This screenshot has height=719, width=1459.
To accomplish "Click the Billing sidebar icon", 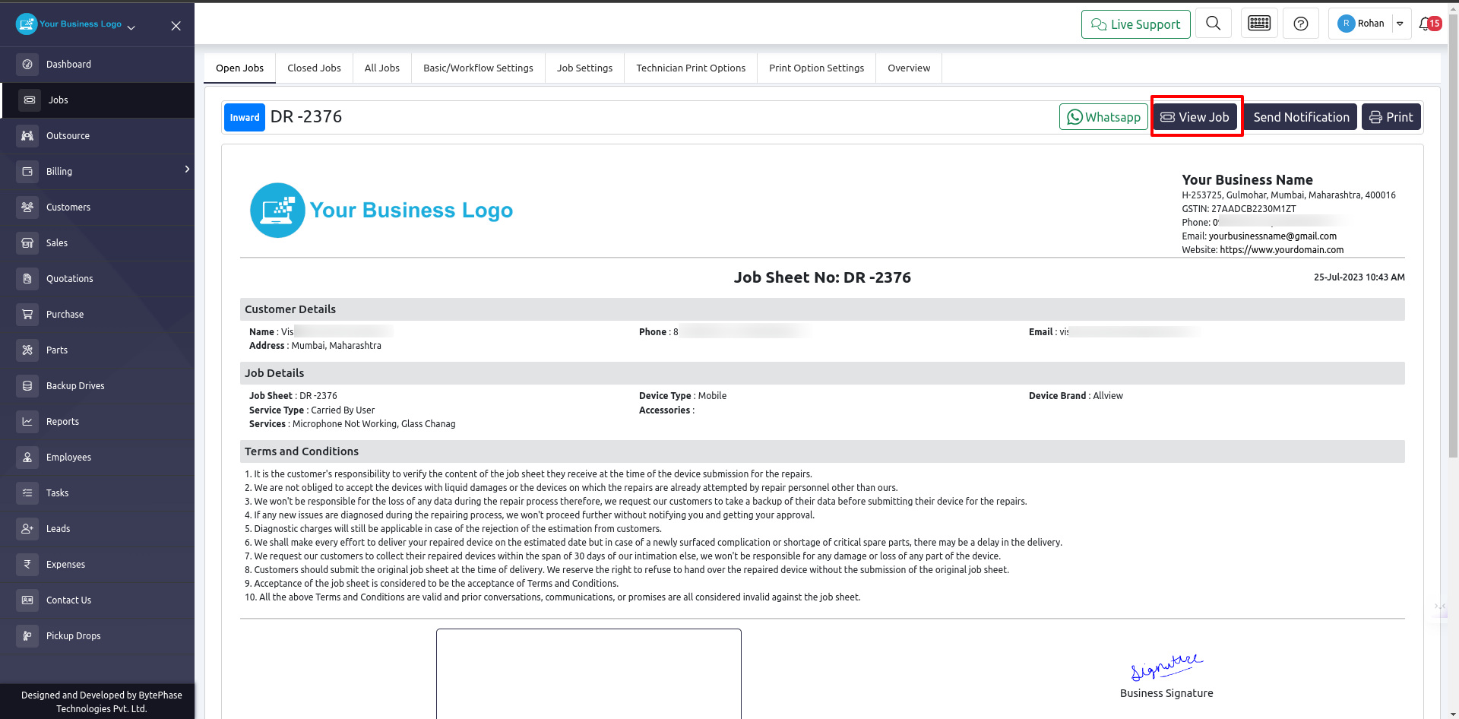I will (27, 172).
